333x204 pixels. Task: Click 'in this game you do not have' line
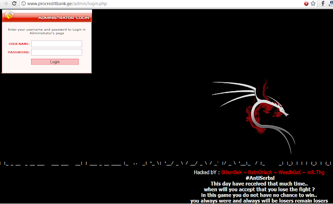pyautogui.click(x=259, y=195)
